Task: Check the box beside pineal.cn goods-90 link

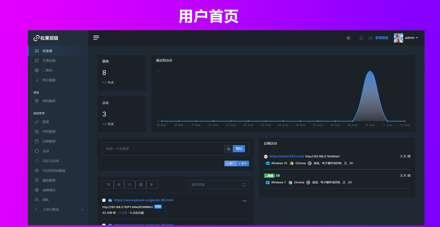Action: coord(104,200)
